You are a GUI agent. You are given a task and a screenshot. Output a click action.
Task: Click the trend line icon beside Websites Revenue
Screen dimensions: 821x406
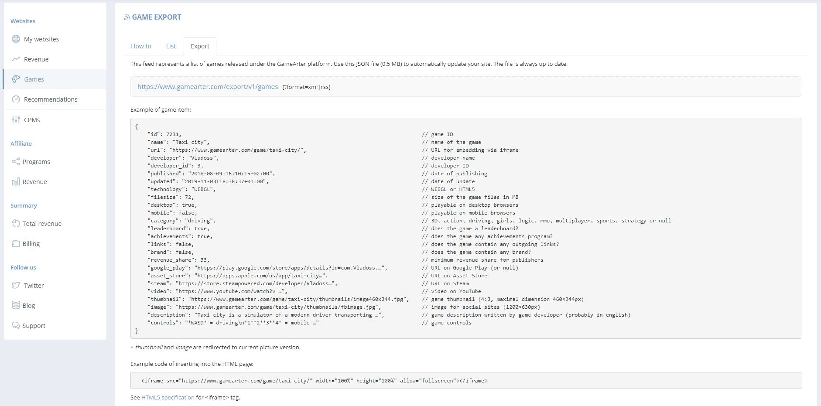[16, 59]
